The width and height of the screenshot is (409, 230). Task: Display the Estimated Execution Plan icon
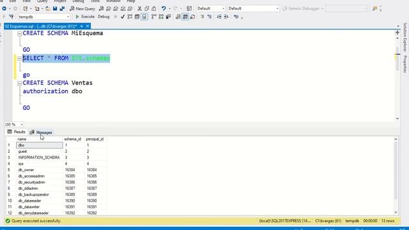coord(130,17)
